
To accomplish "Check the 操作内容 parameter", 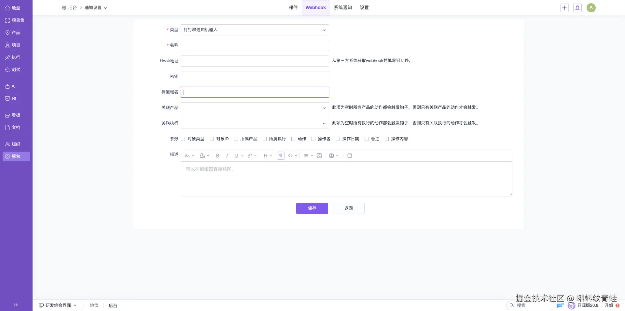I will coord(387,139).
